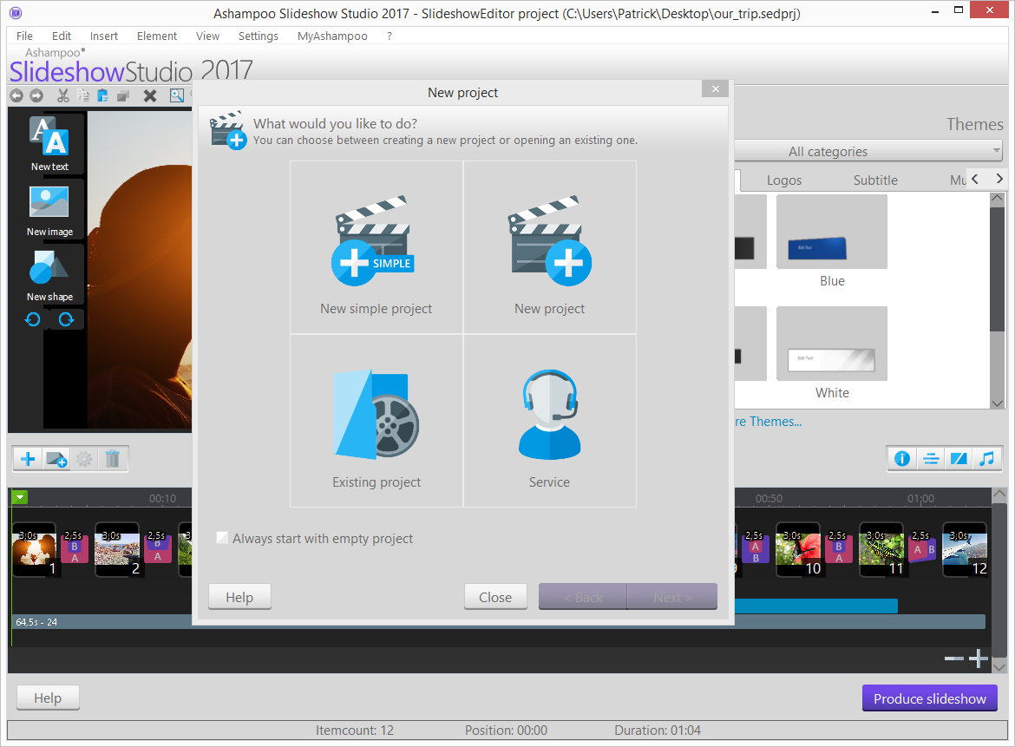Choose the New project clapperboard tile

550,247
